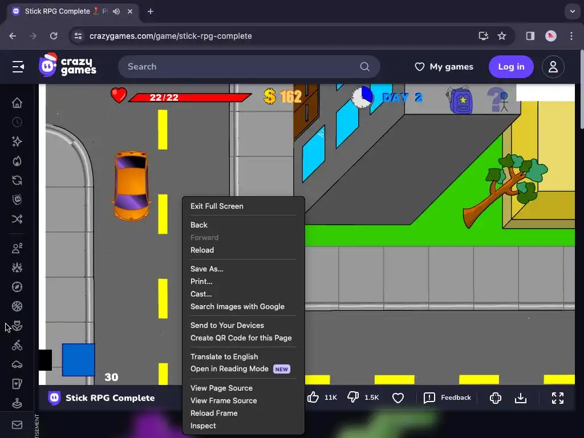The height and width of the screenshot is (438, 584).
Task: Open the game controller settings icon
Action: click(496, 398)
